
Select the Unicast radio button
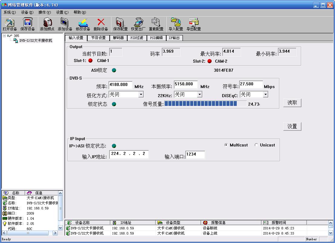click(256, 145)
